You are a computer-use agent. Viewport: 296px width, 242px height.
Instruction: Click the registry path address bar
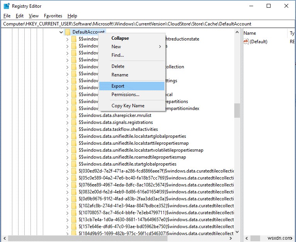(x=148, y=24)
